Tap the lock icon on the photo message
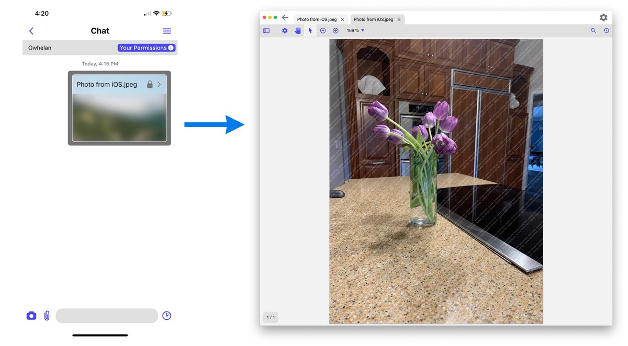Image resolution: width=628 pixels, height=346 pixels. (x=150, y=84)
